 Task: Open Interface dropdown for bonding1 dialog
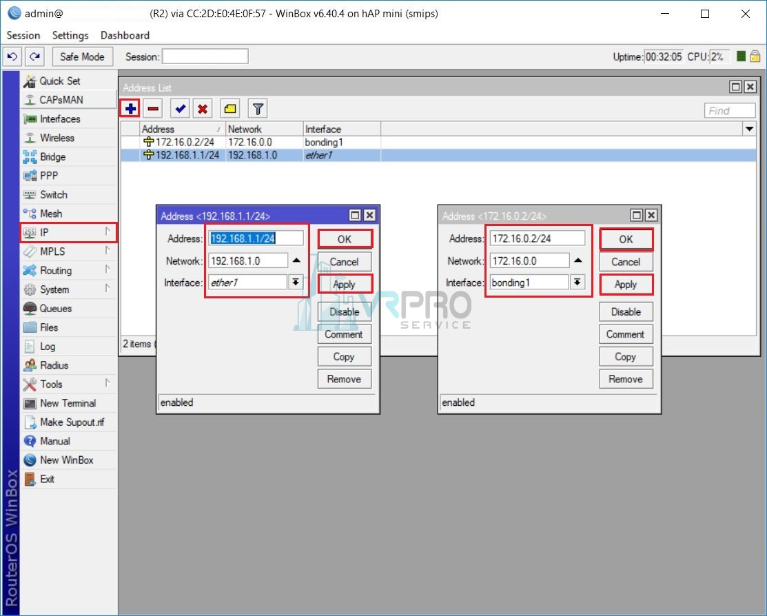(x=577, y=283)
